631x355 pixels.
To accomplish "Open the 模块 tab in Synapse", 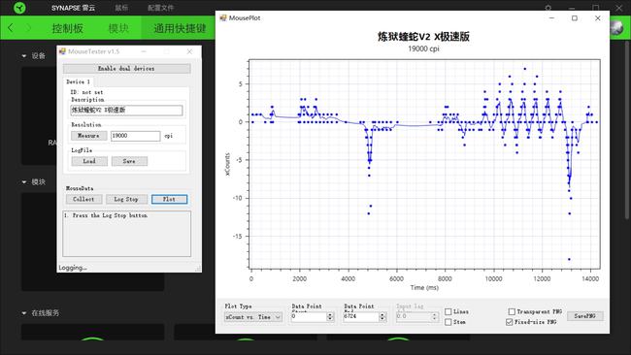I will pos(118,28).
